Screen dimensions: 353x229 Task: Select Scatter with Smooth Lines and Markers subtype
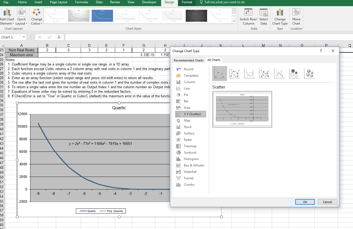click(234, 73)
